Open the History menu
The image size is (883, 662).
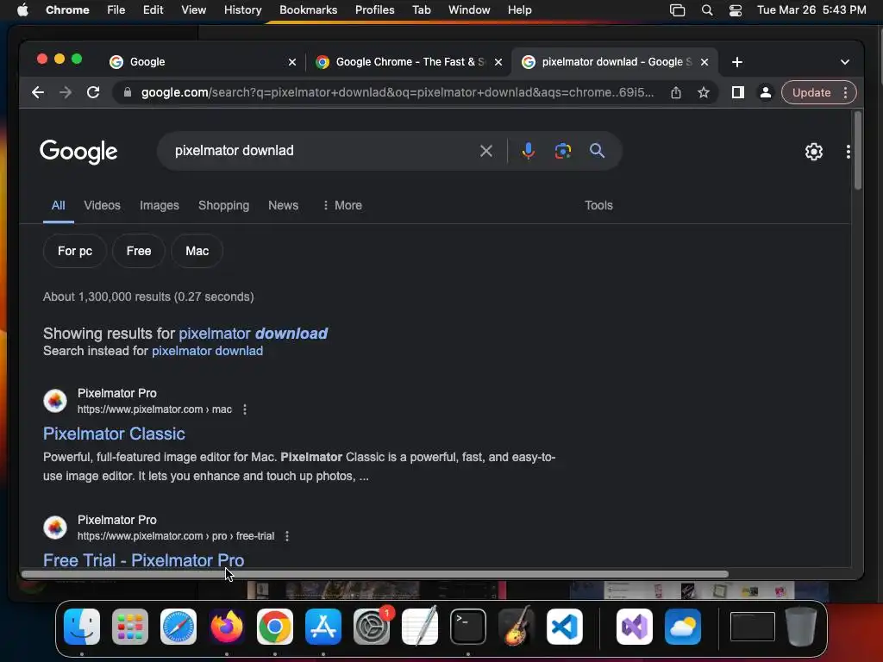click(x=242, y=10)
